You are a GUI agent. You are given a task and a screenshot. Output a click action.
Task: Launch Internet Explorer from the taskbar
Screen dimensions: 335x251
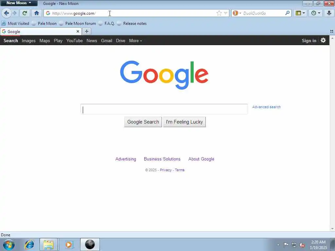click(29, 244)
